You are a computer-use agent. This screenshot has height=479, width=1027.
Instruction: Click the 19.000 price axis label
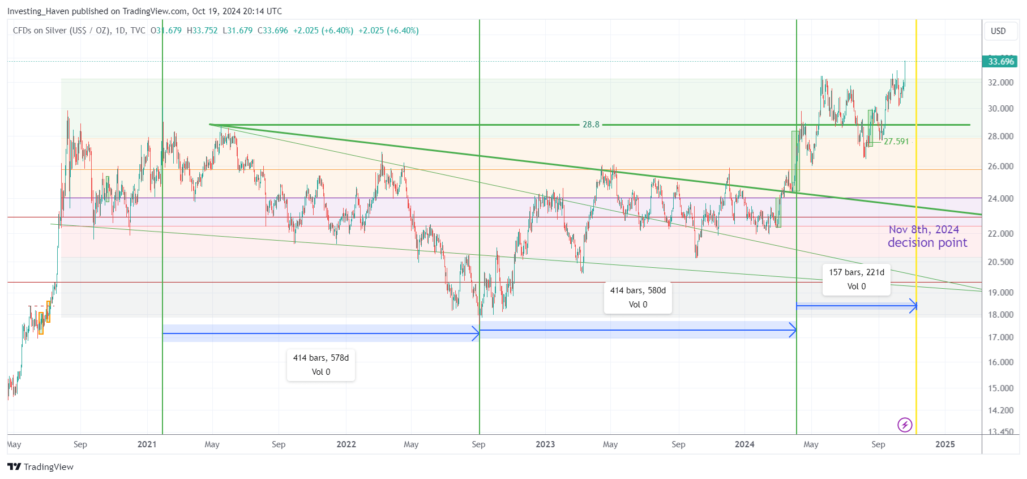1000,293
